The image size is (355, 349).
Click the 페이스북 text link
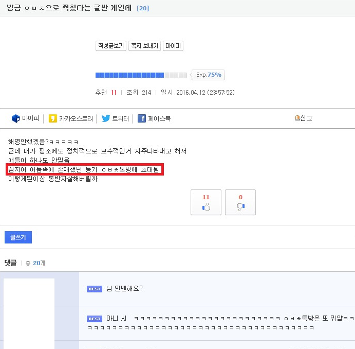(x=159, y=118)
